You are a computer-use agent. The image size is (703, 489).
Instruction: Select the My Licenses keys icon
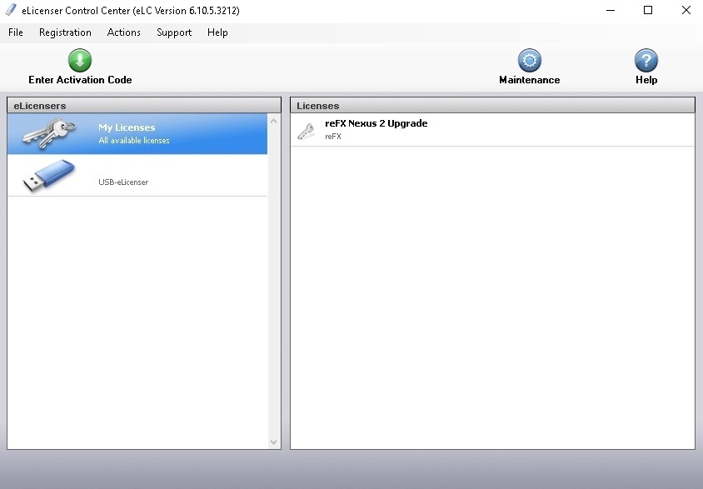coord(49,133)
